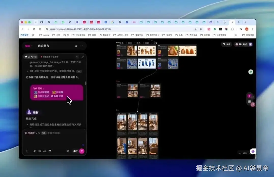Click the face emoji icon in chat input
This screenshot has height=177, width=274.
coord(50,151)
